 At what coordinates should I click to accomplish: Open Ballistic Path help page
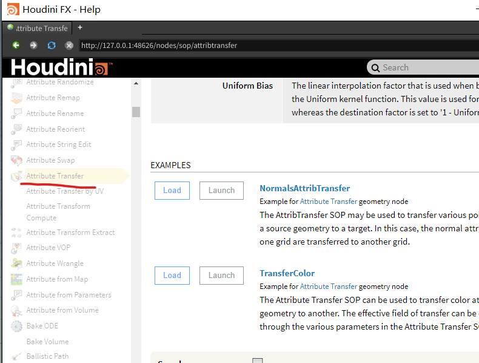pos(48,356)
